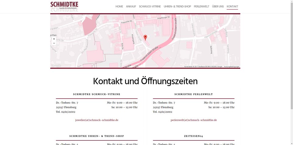The width and height of the screenshot is (293, 145).
Task: Click the juwelier(at)schmuck-schmidtke.de email link
Action: (x=97, y=120)
